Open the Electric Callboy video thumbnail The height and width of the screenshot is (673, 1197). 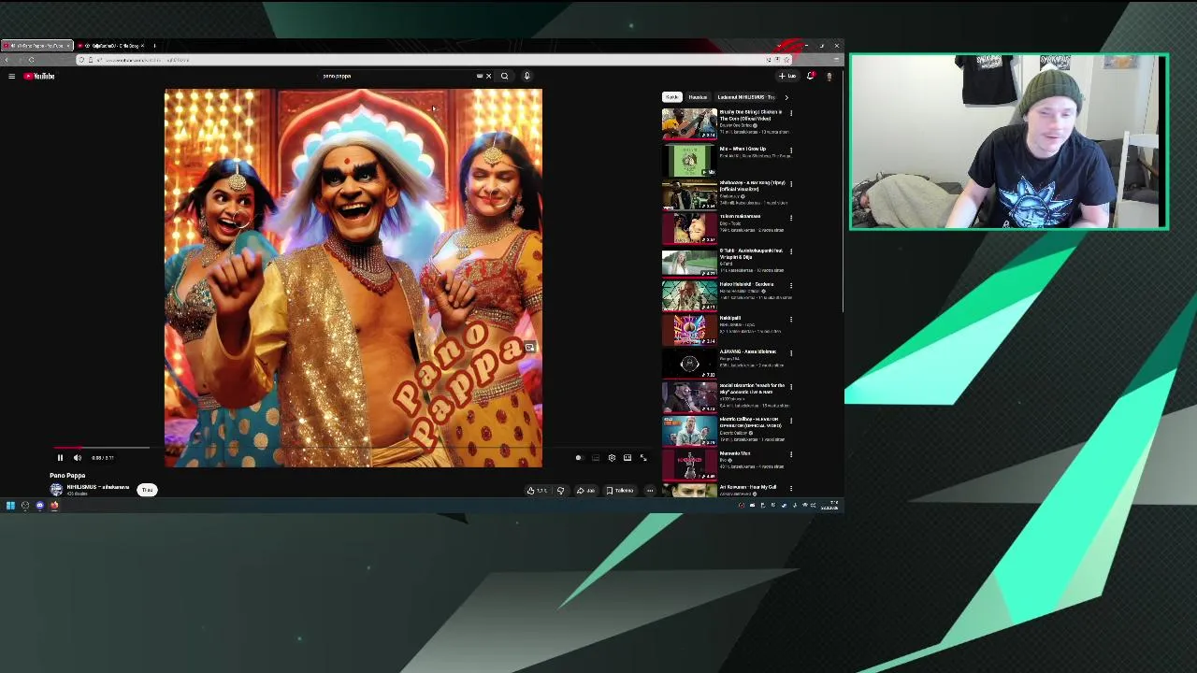[689, 431]
